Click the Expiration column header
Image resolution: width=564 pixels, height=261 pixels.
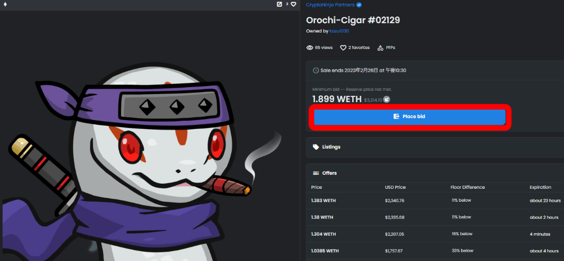[540, 187]
